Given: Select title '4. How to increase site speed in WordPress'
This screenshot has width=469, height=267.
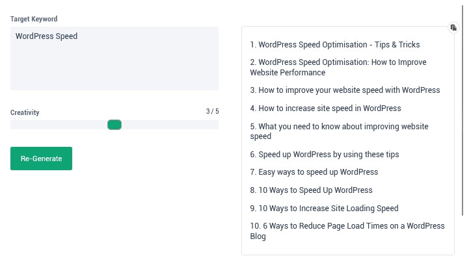Looking at the screenshot, I should click(325, 108).
